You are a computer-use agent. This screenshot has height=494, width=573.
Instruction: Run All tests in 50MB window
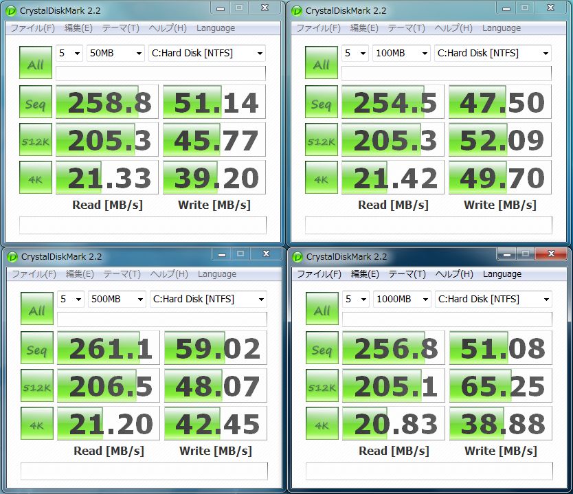[36, 63]
